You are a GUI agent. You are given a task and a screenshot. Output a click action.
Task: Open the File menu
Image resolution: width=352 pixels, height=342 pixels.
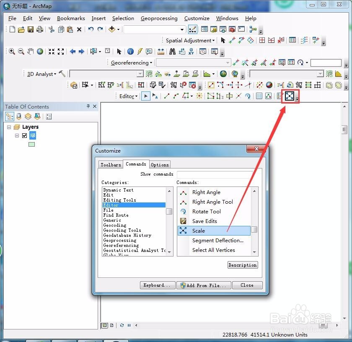click(x=12, y=18)
